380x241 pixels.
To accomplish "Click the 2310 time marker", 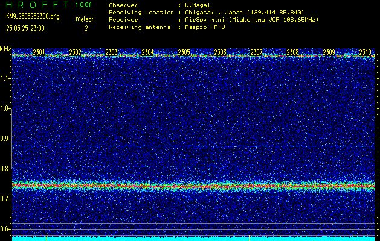I will [365, 52].
